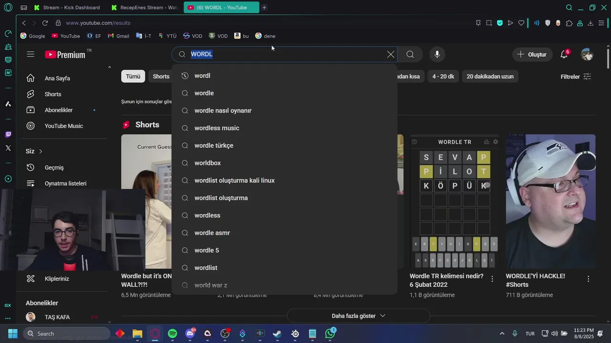This screenshot has height=343, width=611.
Task: Open browser extensions puzzle icon
Action: tap(569, 23)
